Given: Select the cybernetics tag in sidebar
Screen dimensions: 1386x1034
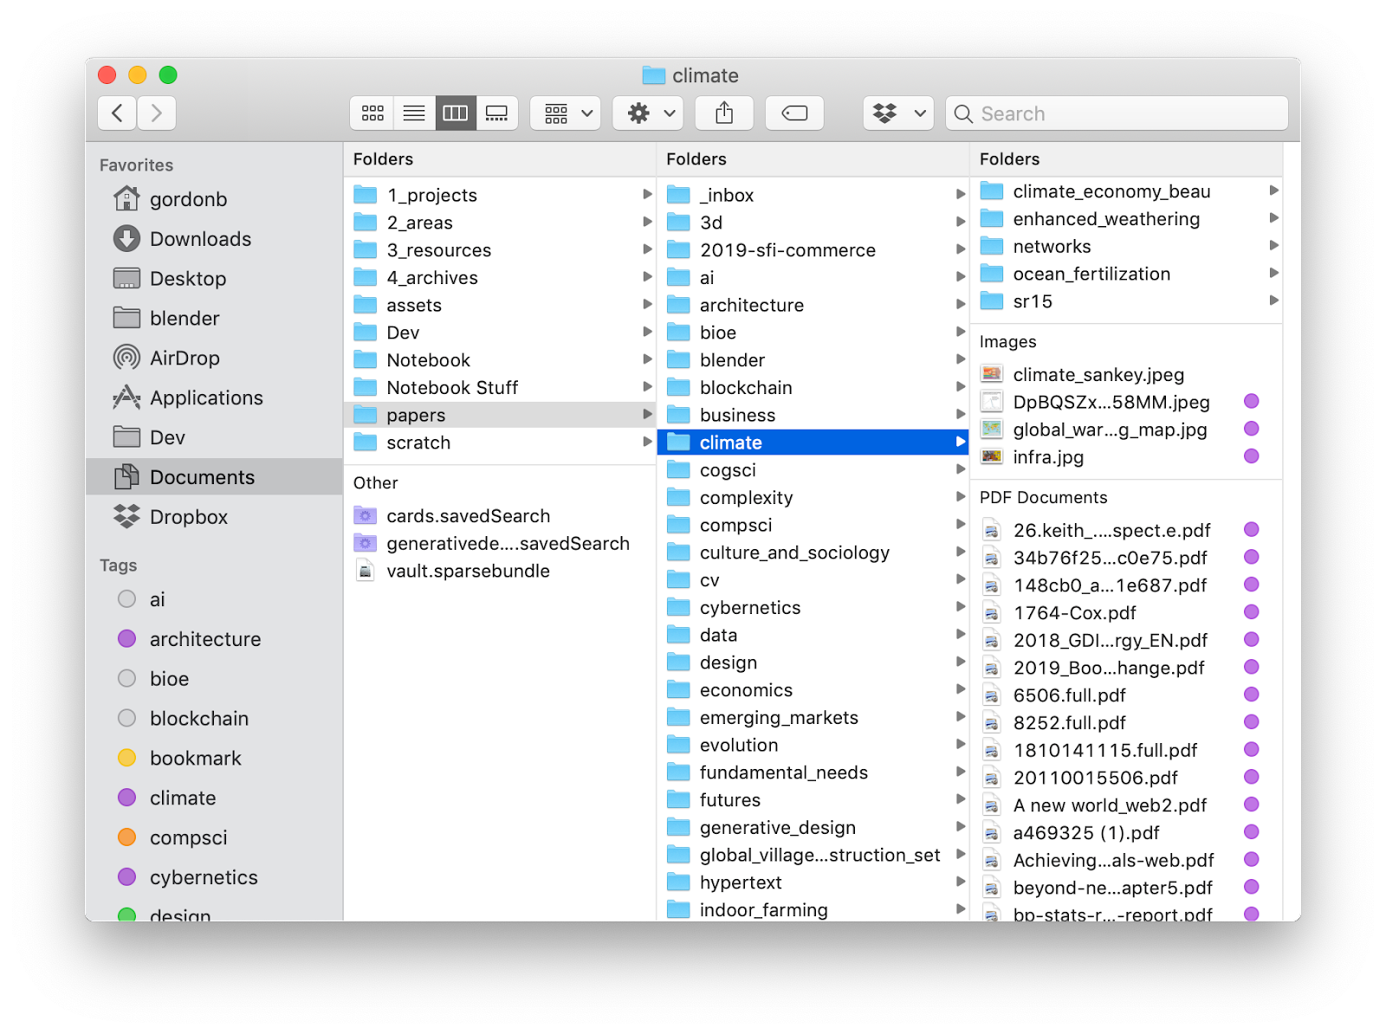Looking at the screenshot, I should point(214,878).
